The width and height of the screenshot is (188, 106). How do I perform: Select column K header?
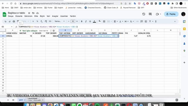[x=144, y=30]
